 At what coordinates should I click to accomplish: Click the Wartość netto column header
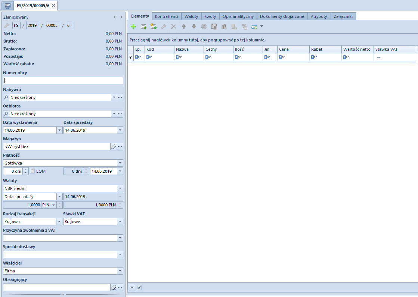(x=357, y=49)
